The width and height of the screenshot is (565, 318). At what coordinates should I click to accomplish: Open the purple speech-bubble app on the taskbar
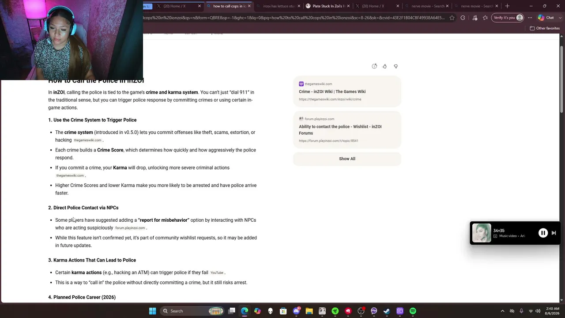pyautogui.click(x=374, y=311)
